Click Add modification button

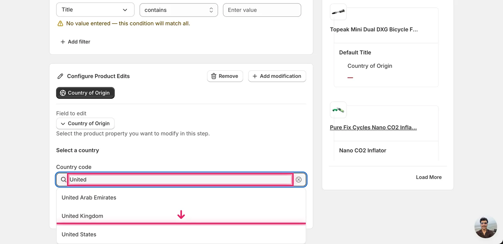277,76
